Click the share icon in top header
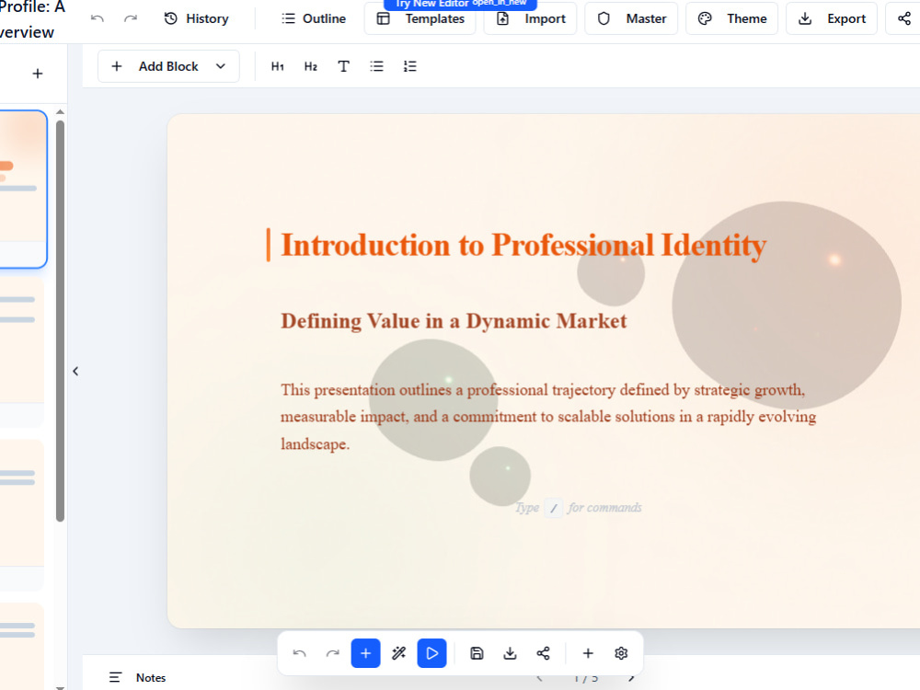This screenshot has height=690, width=920. [904, 18]
